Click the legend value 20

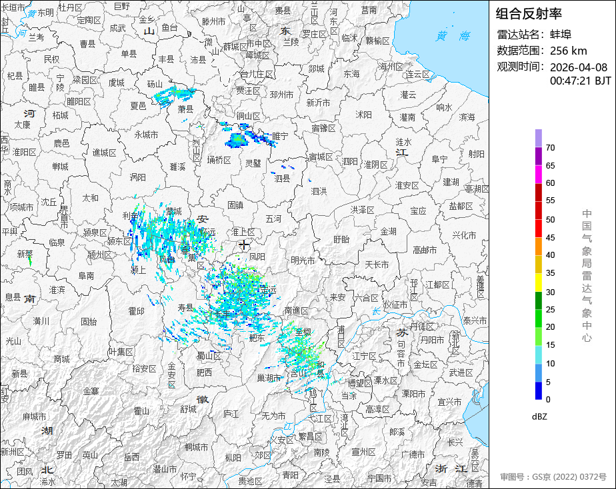(x=551, y=326)
